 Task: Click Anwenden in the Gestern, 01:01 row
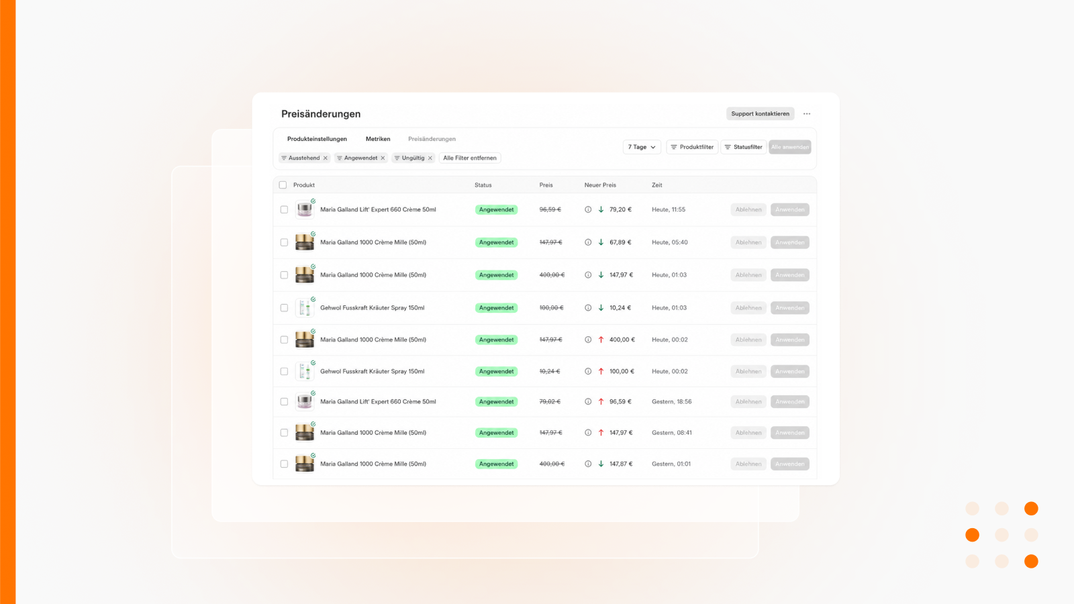790,464
